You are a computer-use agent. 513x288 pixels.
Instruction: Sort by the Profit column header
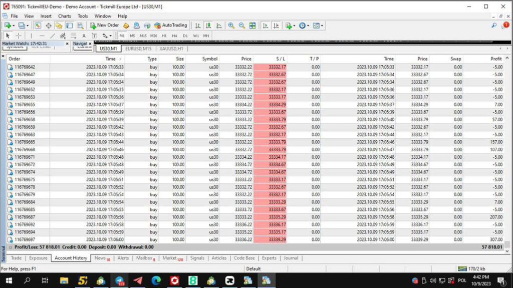click(x=496, y=59)
